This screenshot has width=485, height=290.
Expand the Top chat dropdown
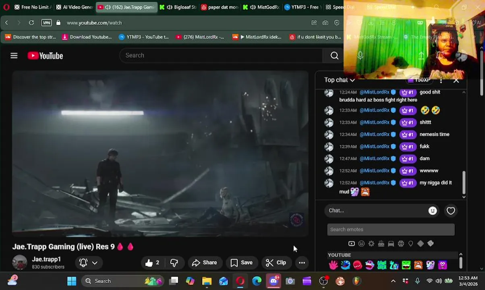pyautogui.click(x=340, y=80)
